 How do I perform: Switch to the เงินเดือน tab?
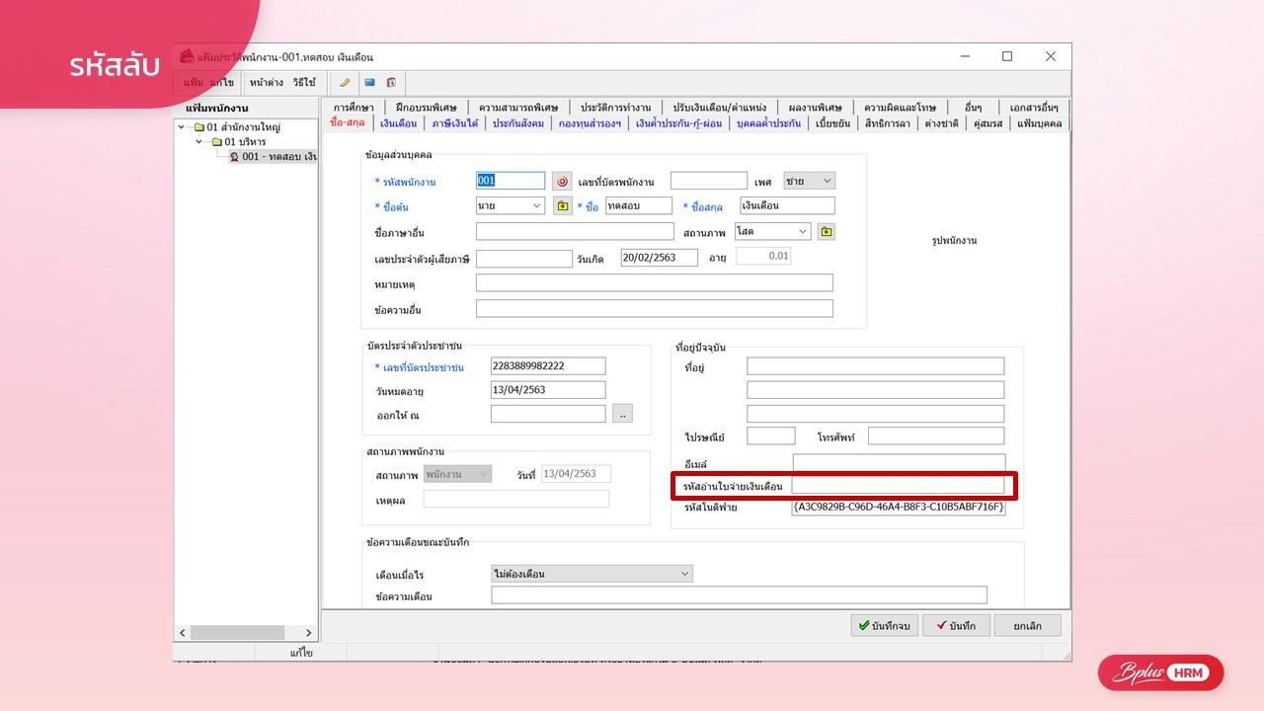click(x=400, y=123)
